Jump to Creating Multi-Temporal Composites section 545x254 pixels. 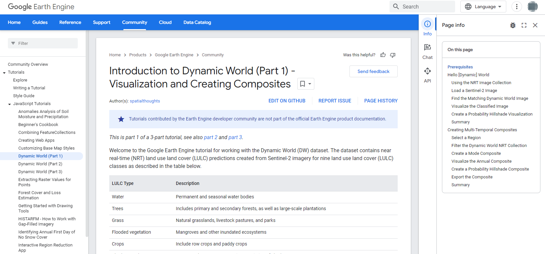click(x=482, y=130)
